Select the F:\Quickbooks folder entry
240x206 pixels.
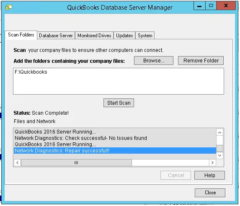tap(31, 72)
